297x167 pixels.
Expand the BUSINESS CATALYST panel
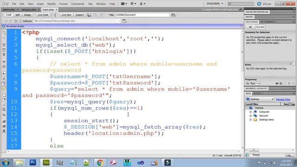pos(256,89)
